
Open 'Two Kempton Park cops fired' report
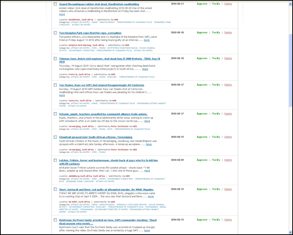pyautogui.click(x=90, y=33)
